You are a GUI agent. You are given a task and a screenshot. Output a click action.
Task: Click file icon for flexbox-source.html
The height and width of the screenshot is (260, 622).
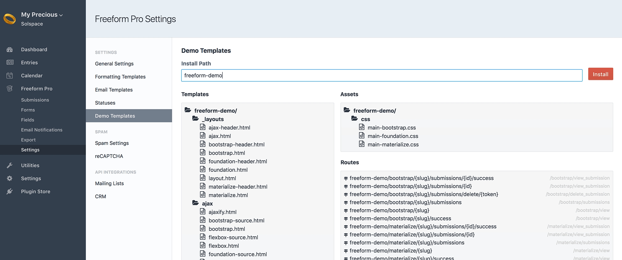203,237
